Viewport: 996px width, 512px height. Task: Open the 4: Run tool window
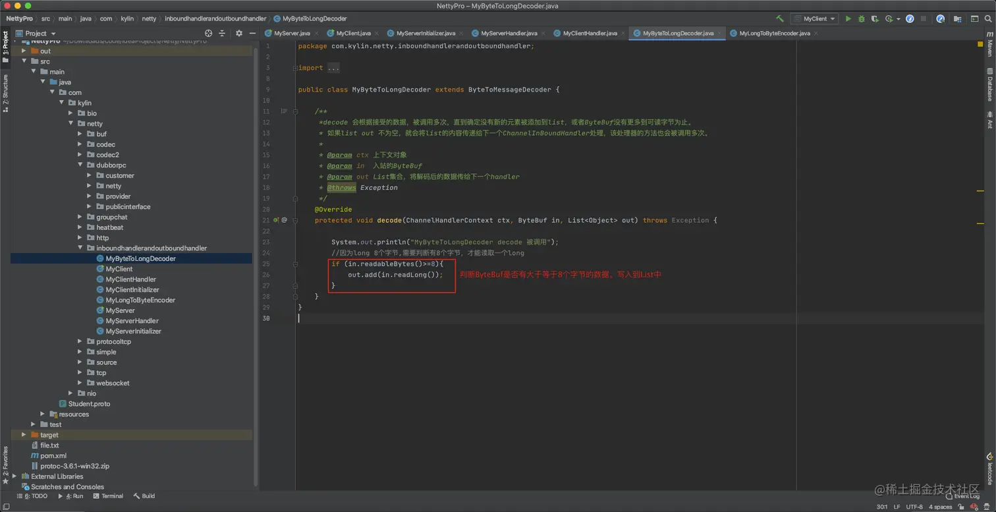coord(70,496)
